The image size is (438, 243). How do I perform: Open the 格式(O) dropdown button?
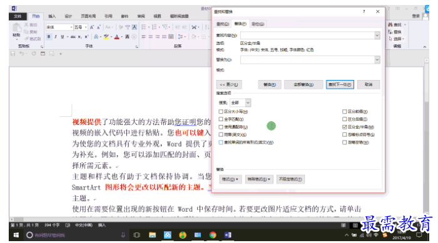pos(230,179)
